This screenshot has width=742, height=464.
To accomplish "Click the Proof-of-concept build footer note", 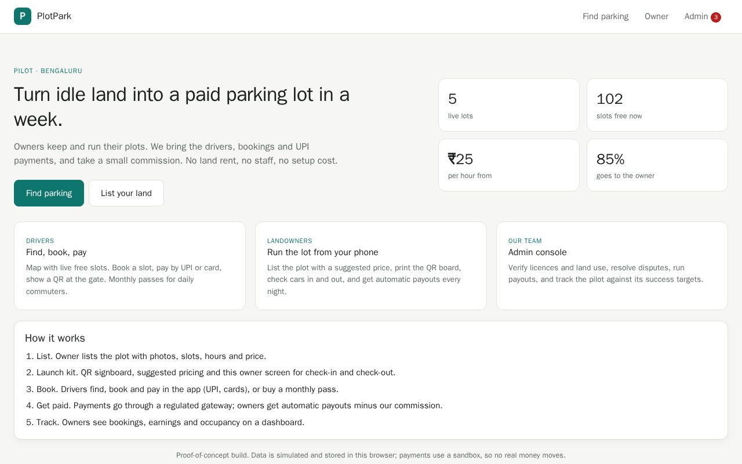I will pyautogui.click(x=371, y=455).
